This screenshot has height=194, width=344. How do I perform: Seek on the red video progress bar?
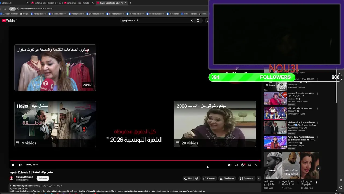pos(135,161)
